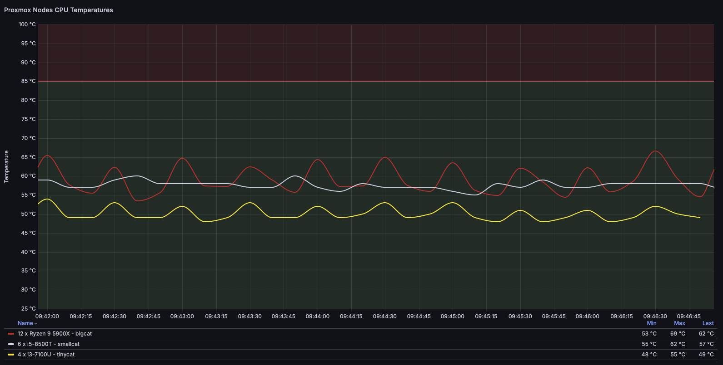This screenshot has height=365, width=723.
Task: Click the 65 °C axis label
Action: 28,157
